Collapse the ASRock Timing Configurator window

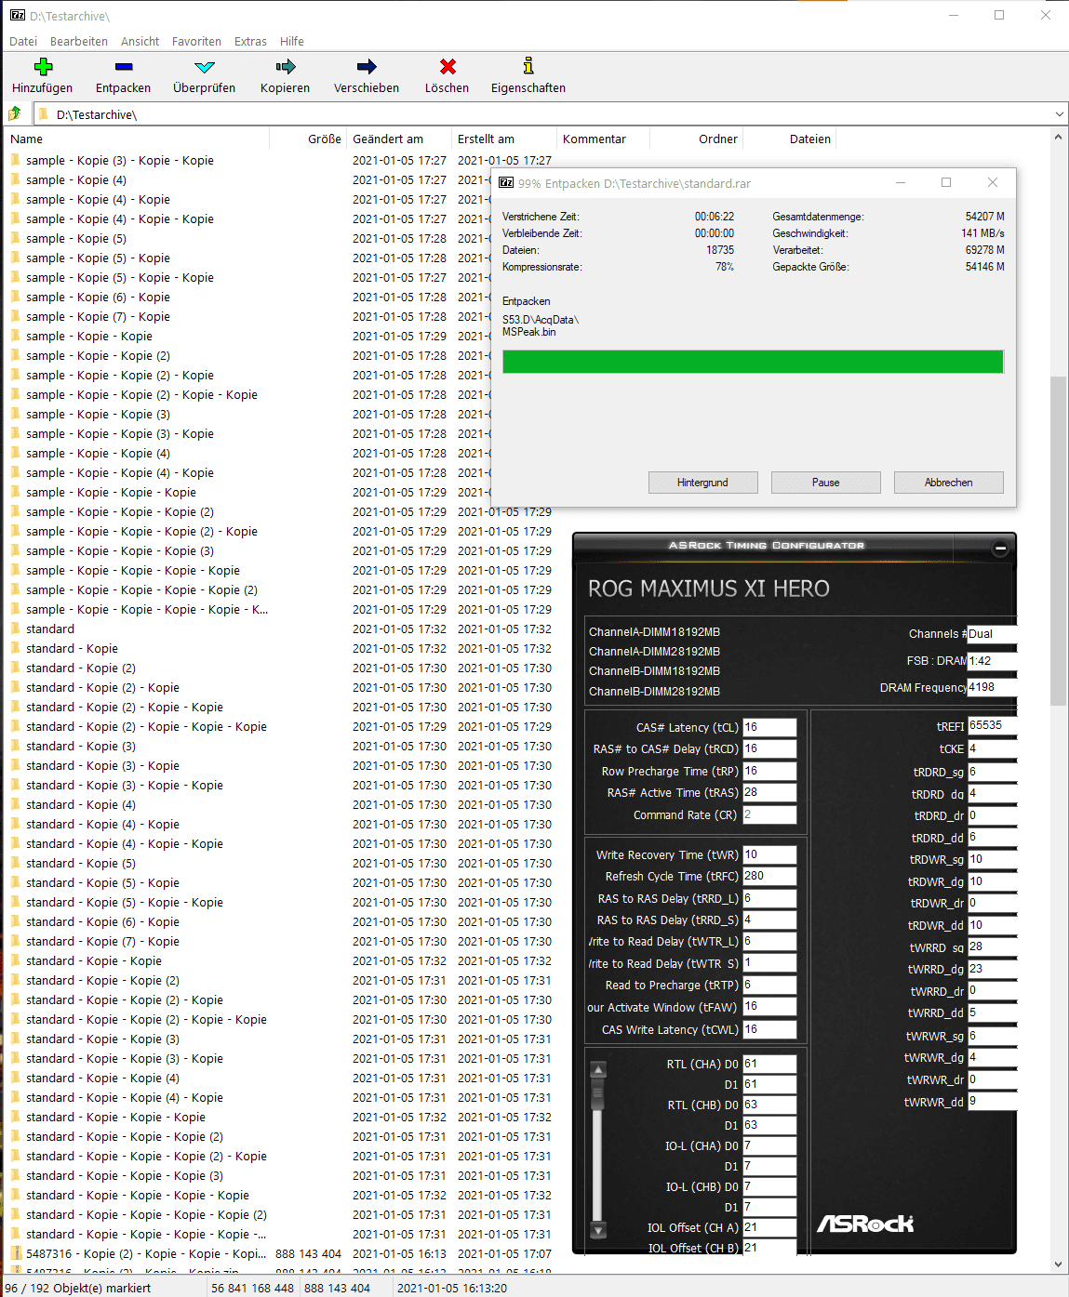[1000, 549]
